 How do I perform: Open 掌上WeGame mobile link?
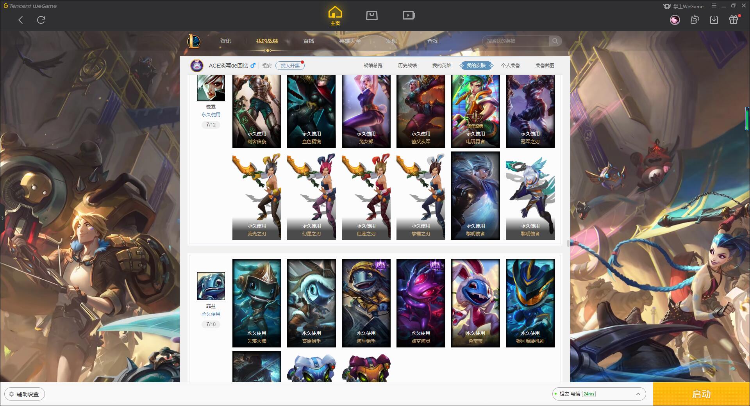tap(683, 6)
